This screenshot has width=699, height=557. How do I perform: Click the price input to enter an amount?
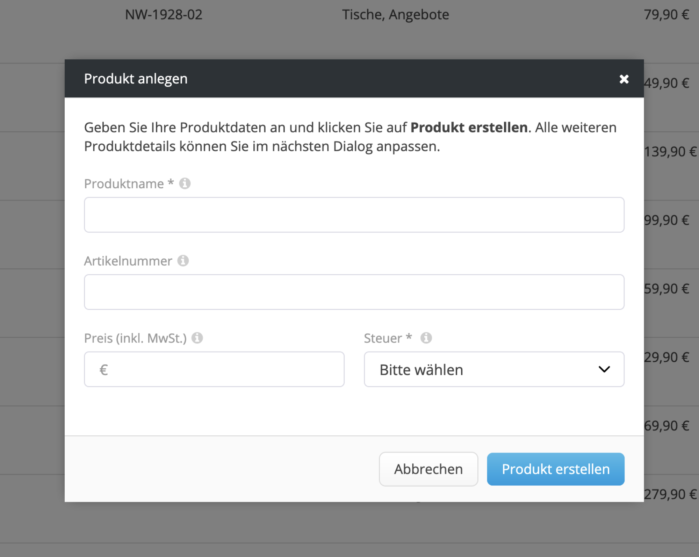(x=214, y=369)
